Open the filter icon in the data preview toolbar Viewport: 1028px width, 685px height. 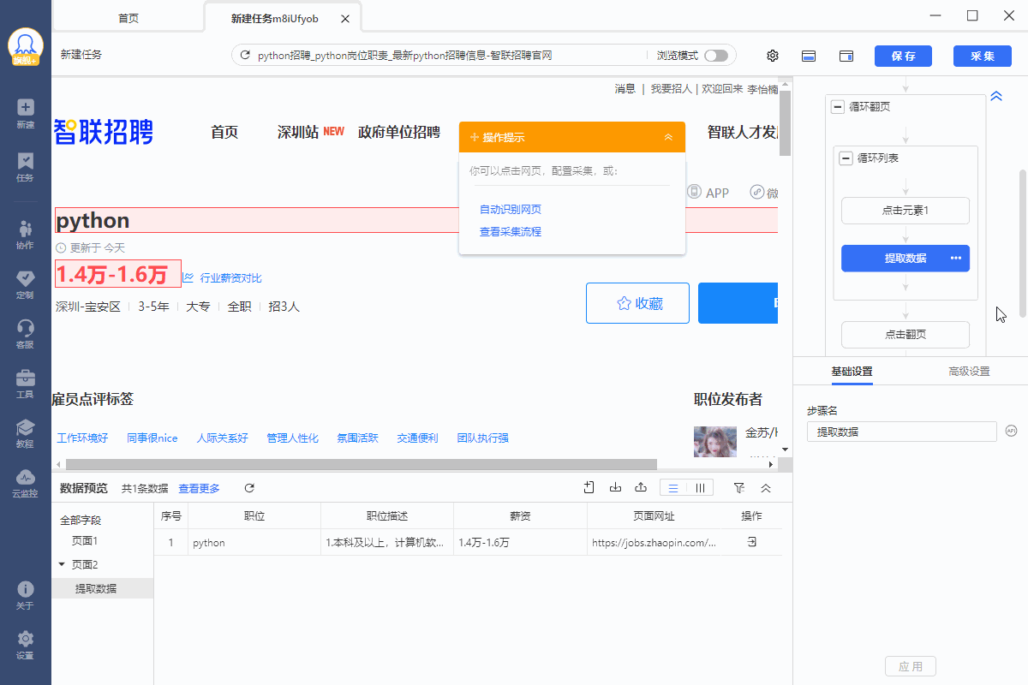tap(739, 488)
